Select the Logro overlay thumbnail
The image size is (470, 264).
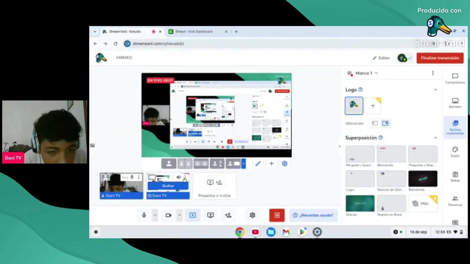(360, 179)
